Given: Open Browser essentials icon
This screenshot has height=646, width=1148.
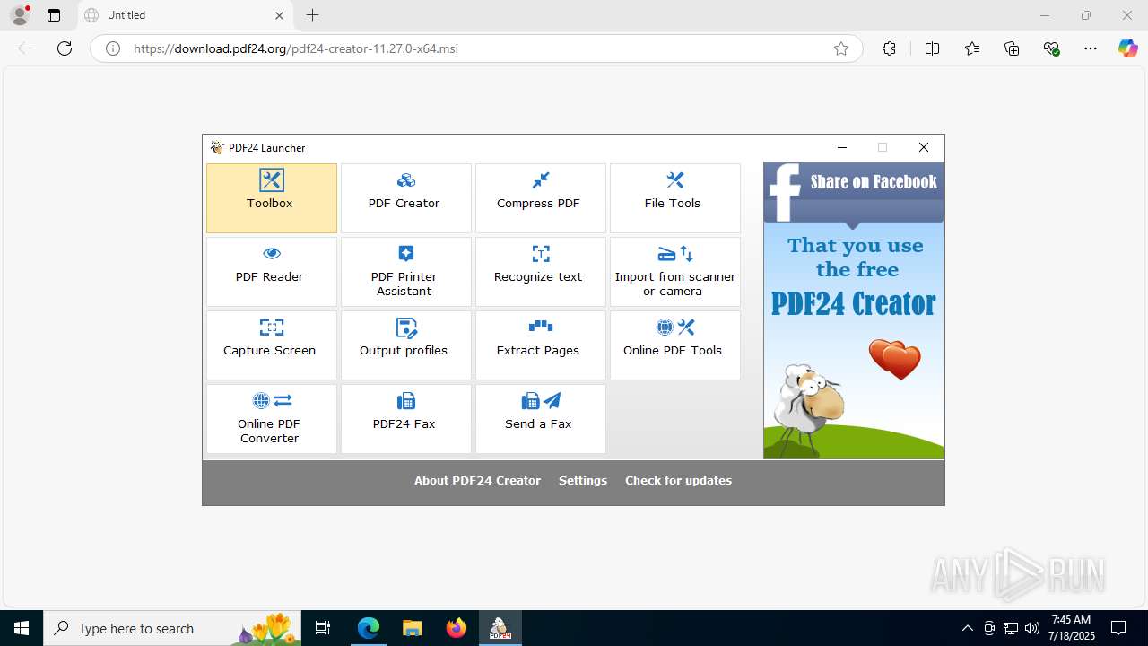Looking at the screenshot, I should (x=1052, y=48).
